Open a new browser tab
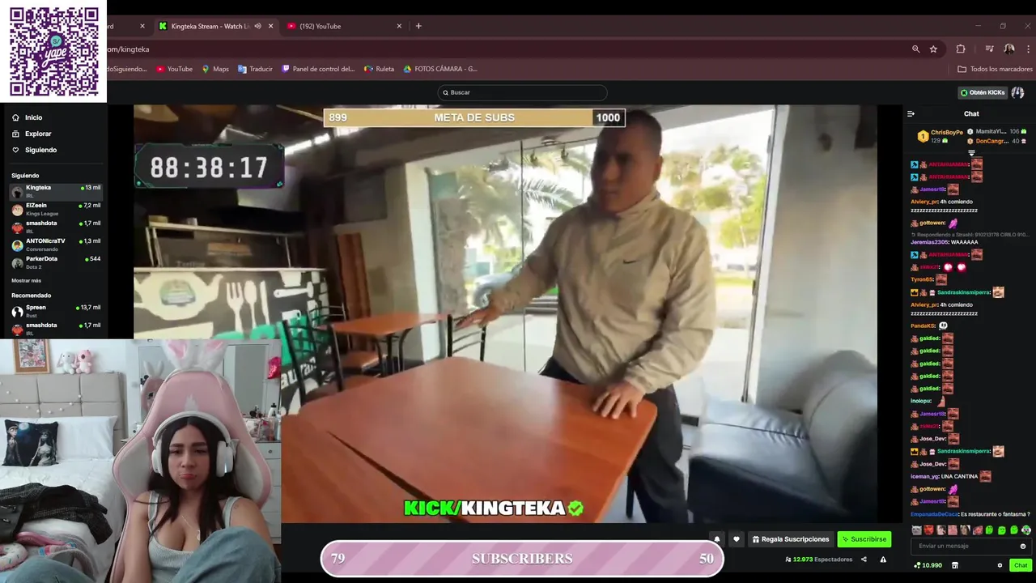The height and width of the screenshot is (583, 1036). 418,26
